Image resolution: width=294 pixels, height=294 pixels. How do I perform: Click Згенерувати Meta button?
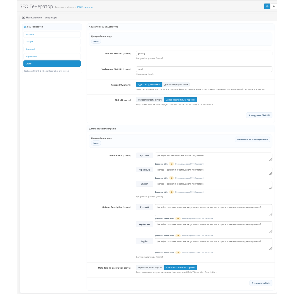(261, 283)
